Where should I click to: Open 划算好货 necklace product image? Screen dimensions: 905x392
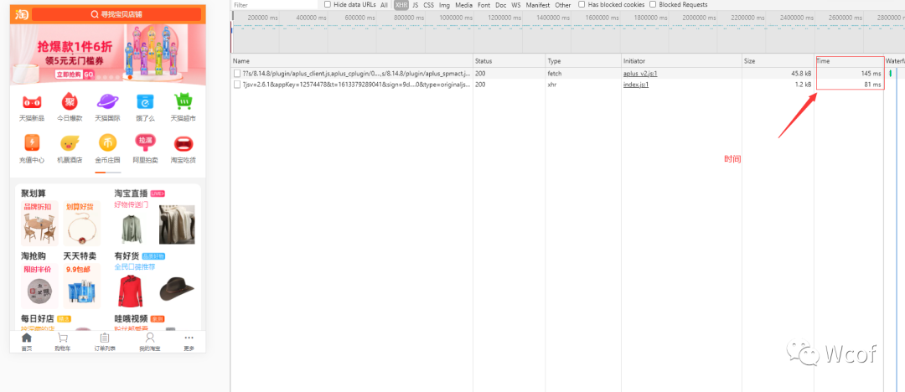[x=82, y=230]
